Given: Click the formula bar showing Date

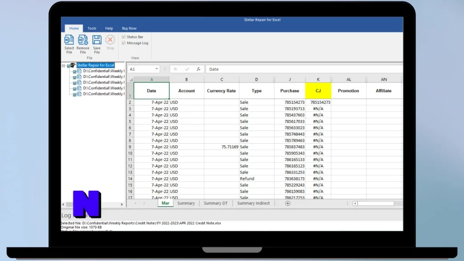Looking at the screenshot, I should coord(304,69).
